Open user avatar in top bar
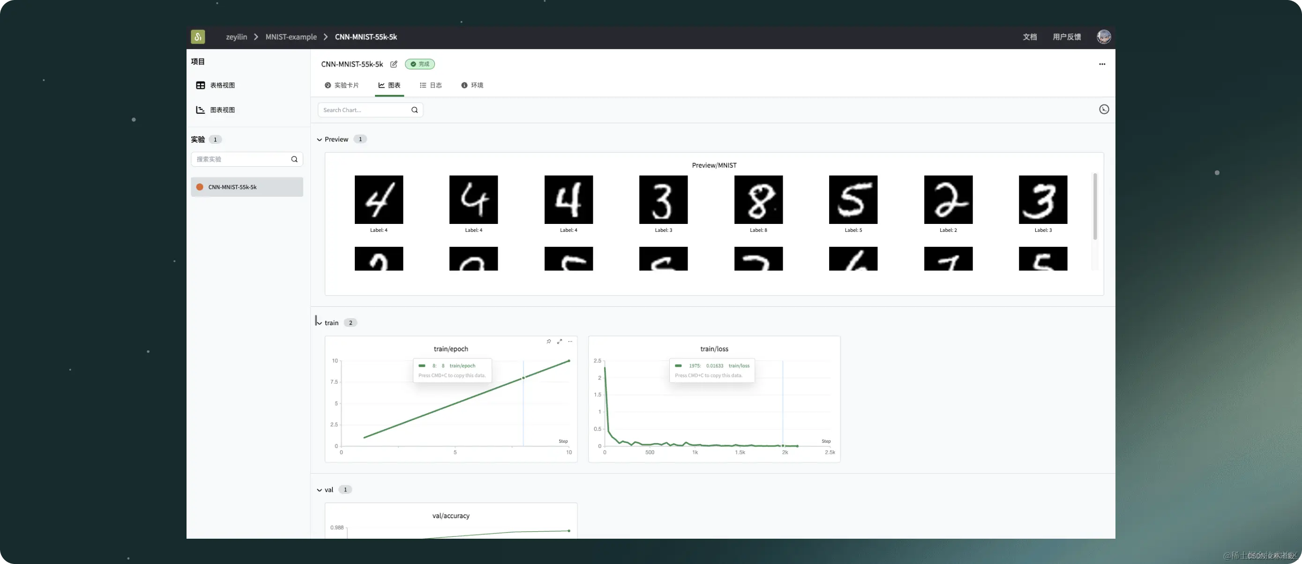1302x564 pixels. pos(1103,37)
